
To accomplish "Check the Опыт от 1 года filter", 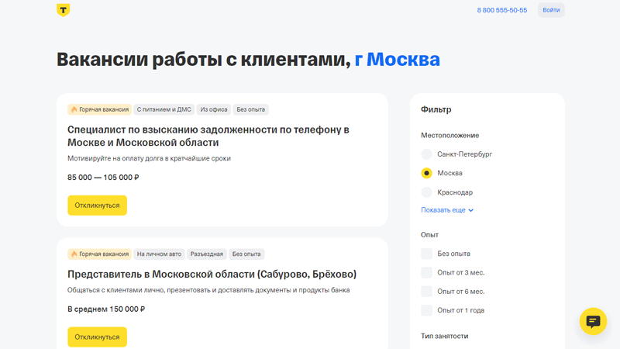I will coord(426,311).
